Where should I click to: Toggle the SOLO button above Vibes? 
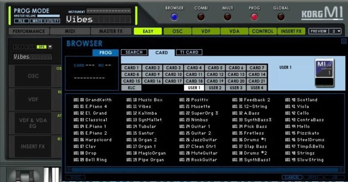(x=18, y=47)
